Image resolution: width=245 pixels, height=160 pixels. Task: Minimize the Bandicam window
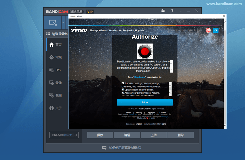[x=188, y=11]
